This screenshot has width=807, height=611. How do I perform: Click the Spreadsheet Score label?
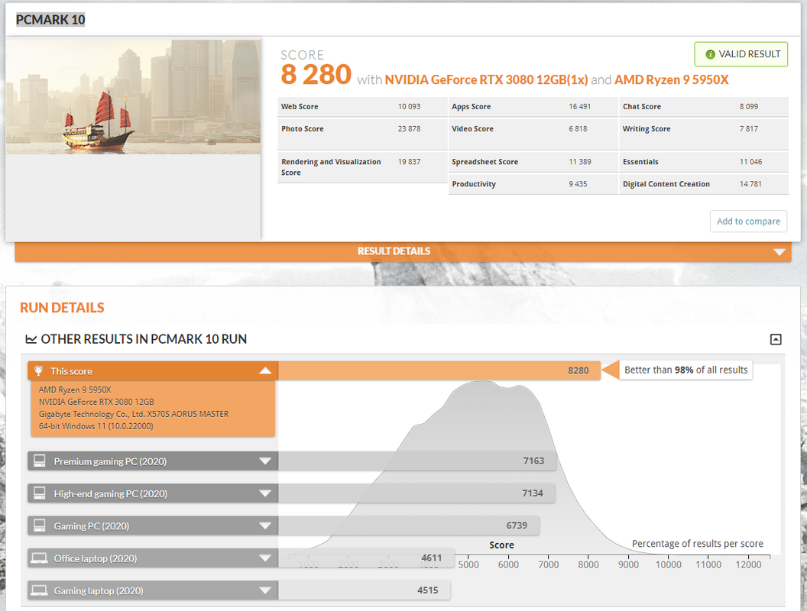coord(485,161)
